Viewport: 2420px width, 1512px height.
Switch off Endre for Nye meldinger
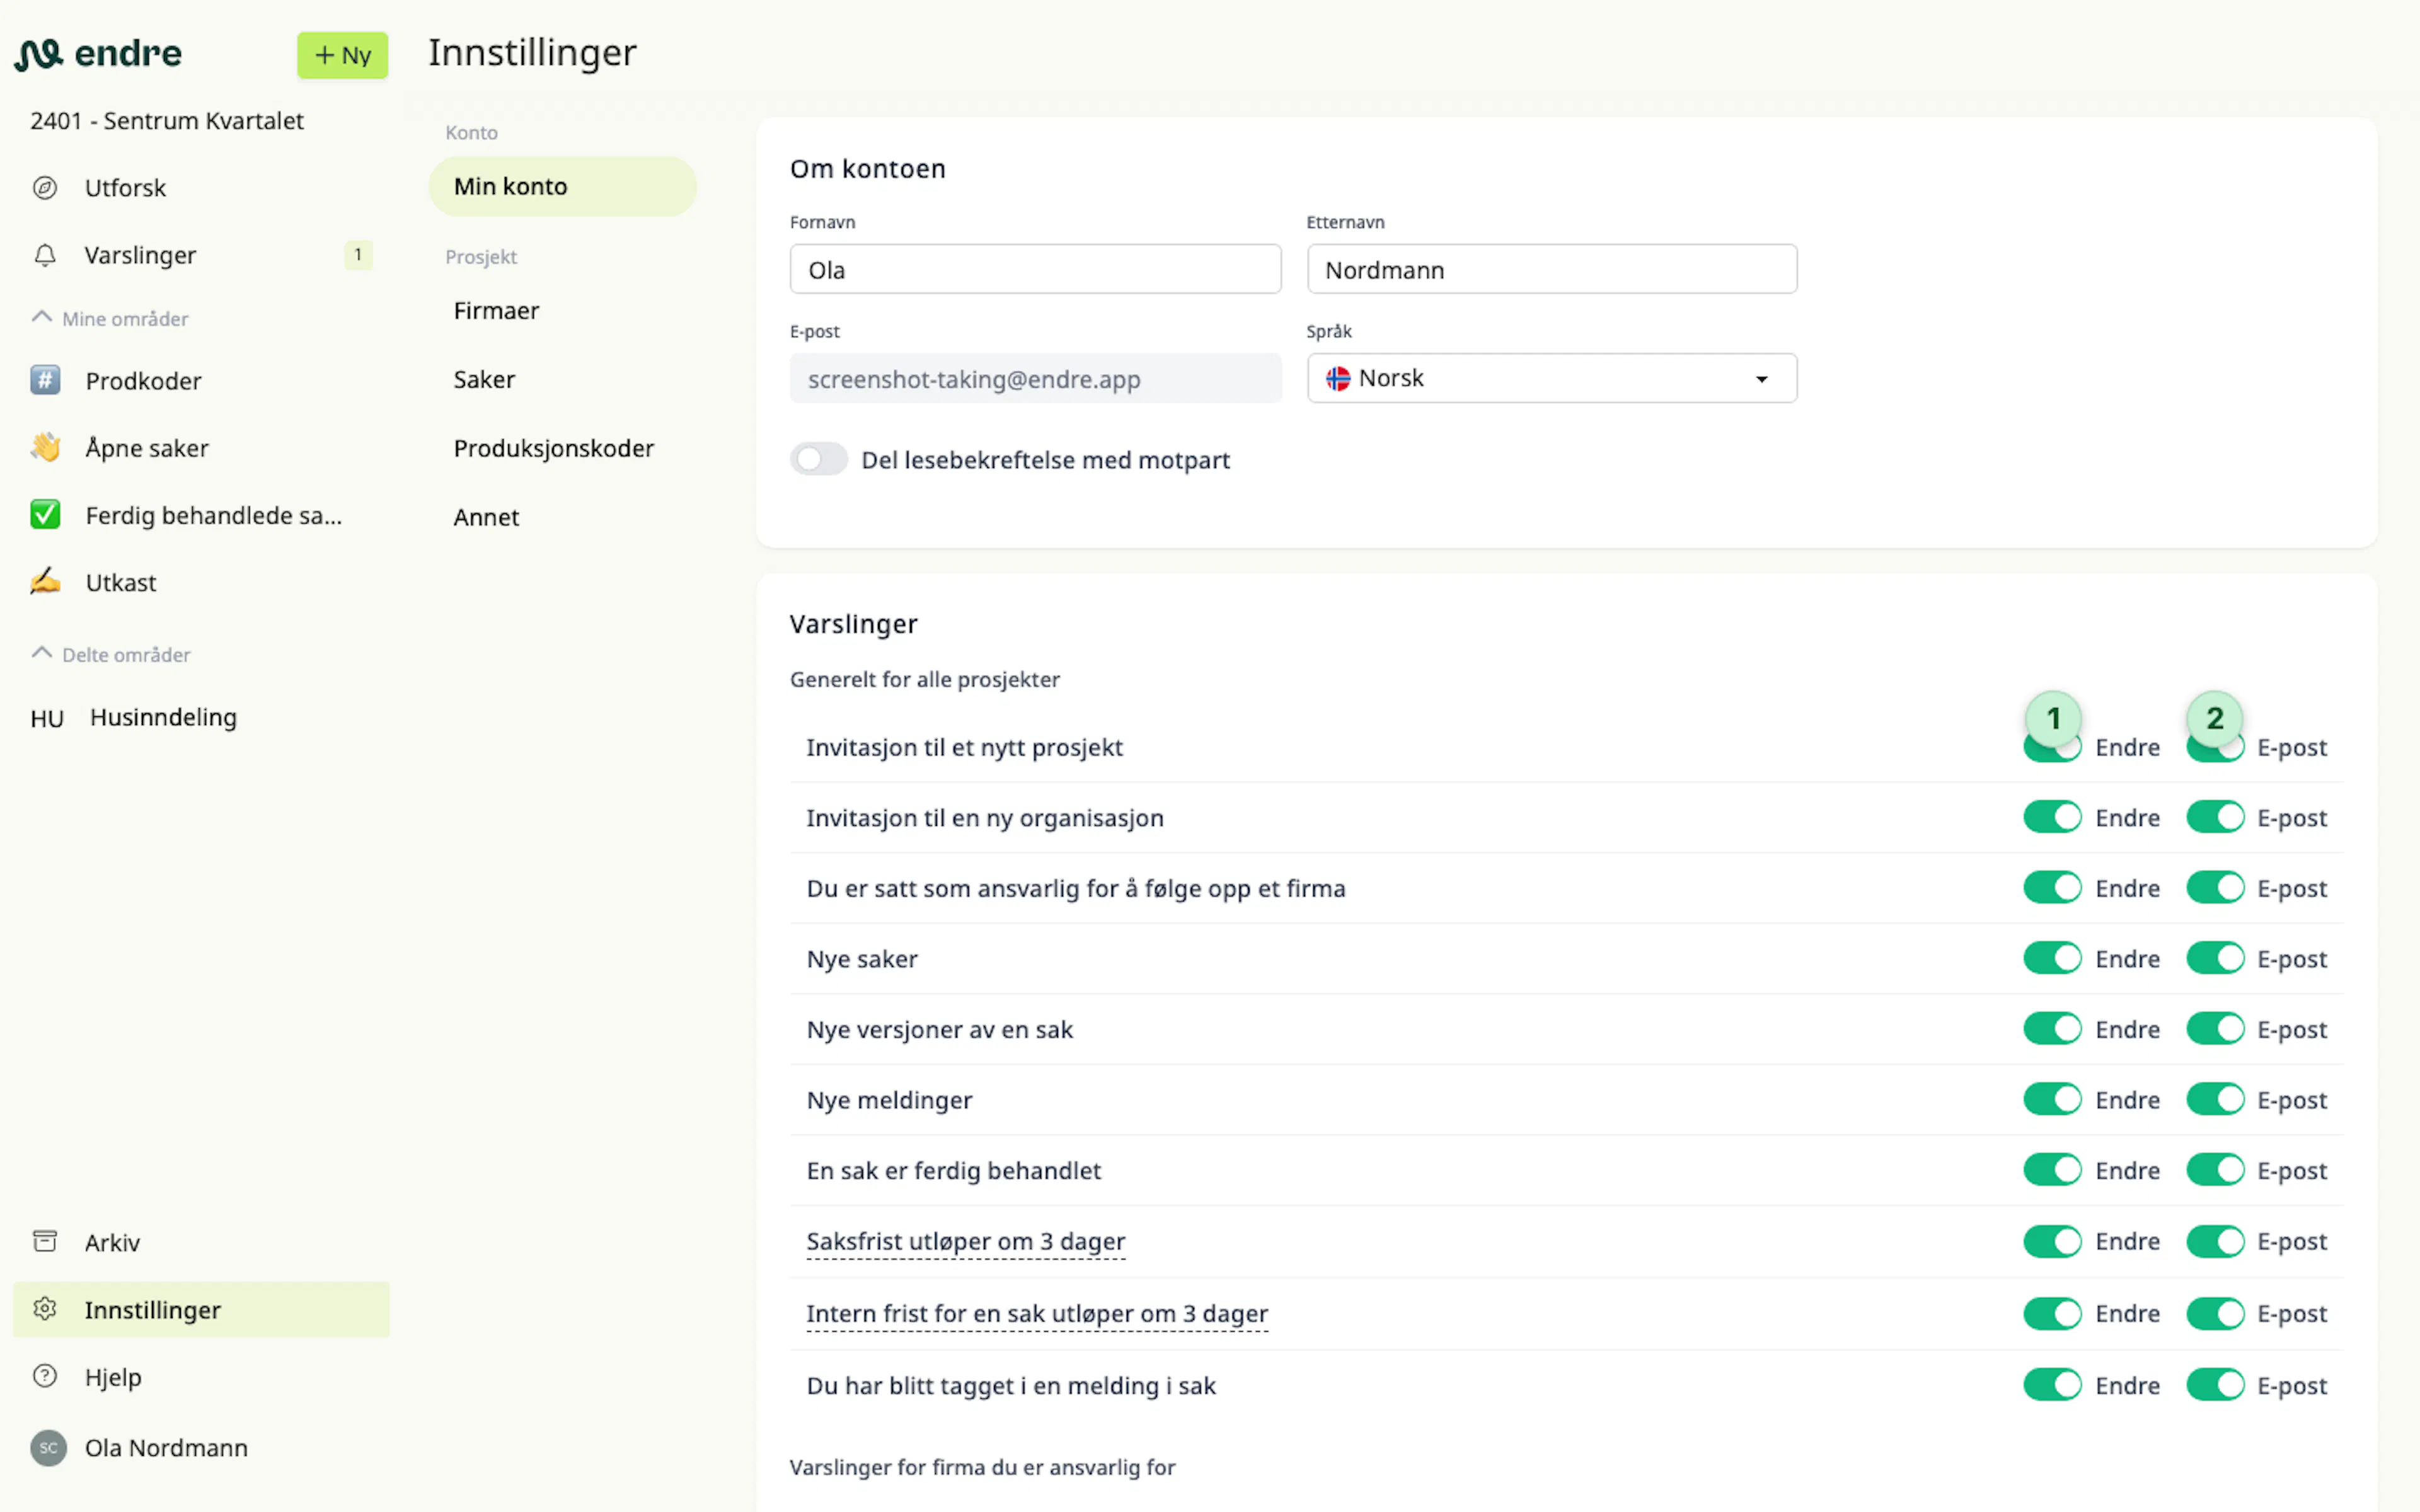pos(2052,1099)
